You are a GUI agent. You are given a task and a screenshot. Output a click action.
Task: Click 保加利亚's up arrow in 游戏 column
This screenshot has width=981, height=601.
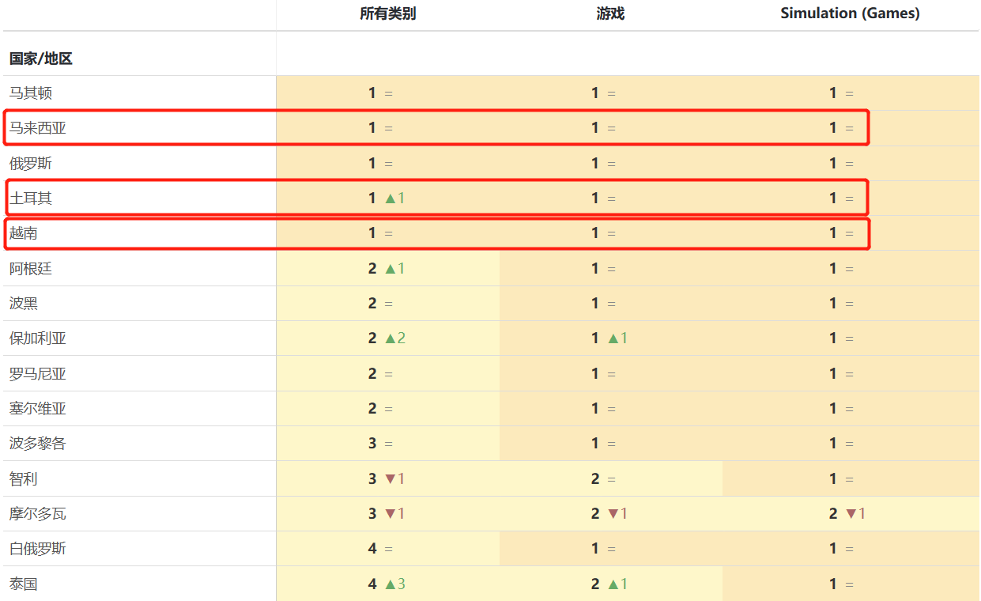pos(613,338)
